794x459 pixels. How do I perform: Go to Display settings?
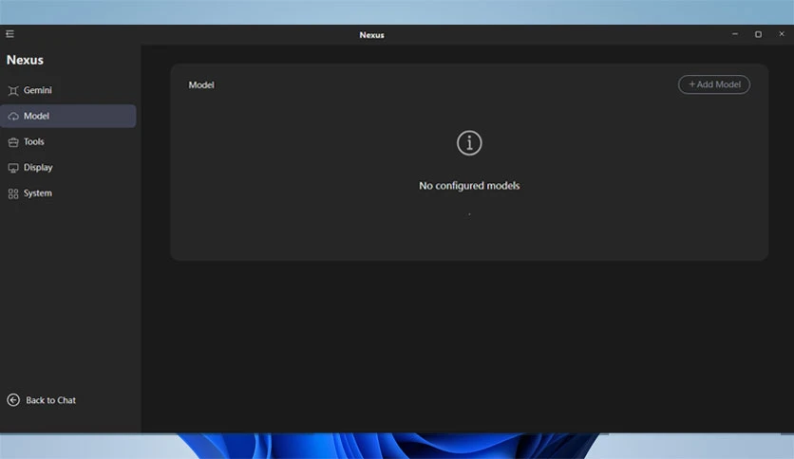pyautogui.click(x=68, y=168)
